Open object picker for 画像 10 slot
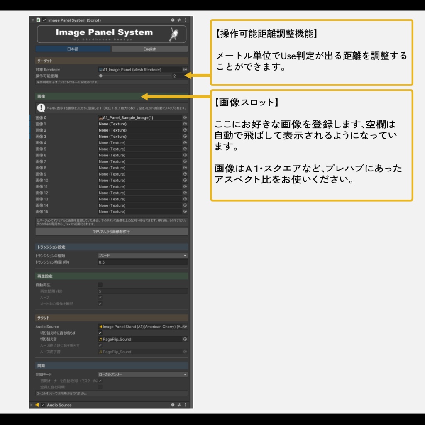This screenshot has width=425, height=425. (185, 180)
